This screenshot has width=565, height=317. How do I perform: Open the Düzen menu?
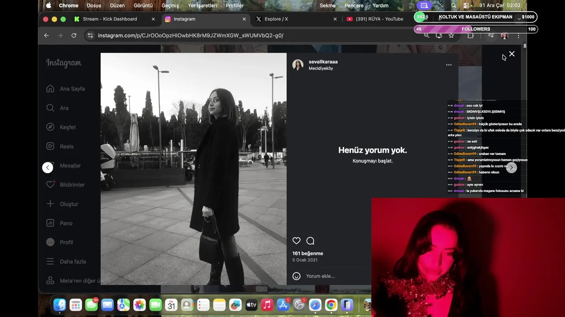point(117,5)
